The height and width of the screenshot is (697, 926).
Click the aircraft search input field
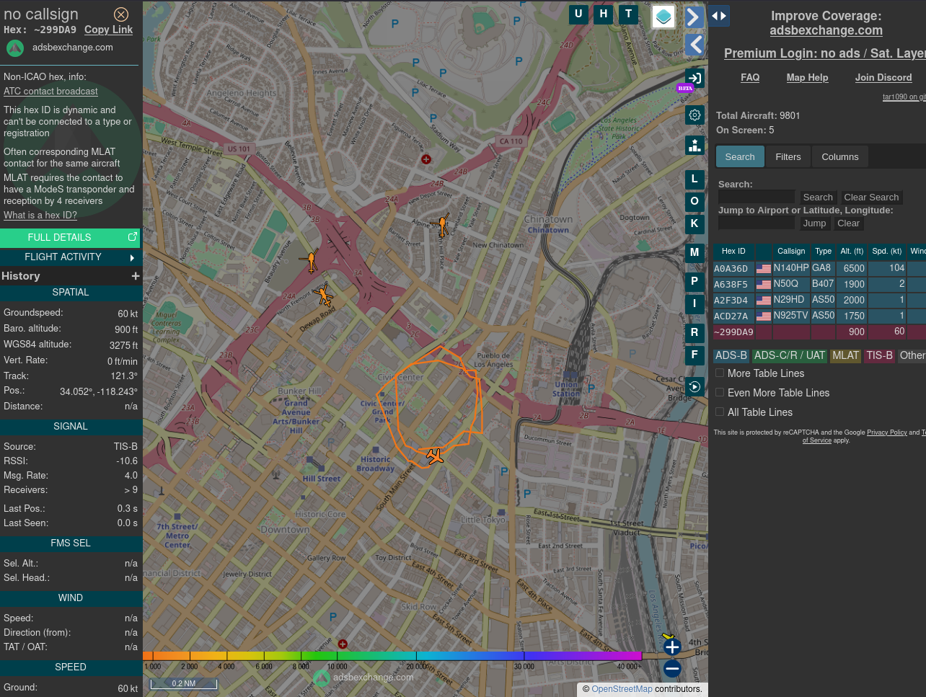pyautogui.click(x=757, y=197)
